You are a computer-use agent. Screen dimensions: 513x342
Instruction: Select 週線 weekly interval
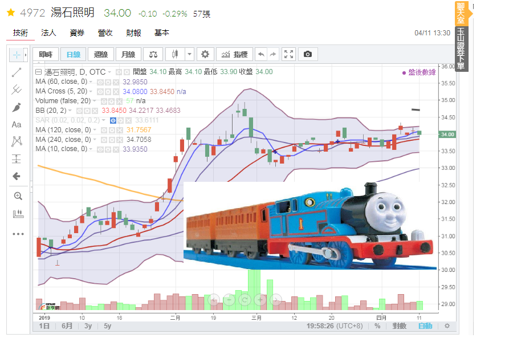101,54
